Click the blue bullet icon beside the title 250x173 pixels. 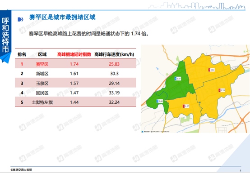click(x=20, y=19)
